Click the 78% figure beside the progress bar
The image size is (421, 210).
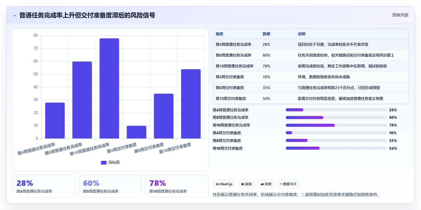coord(393,125)
